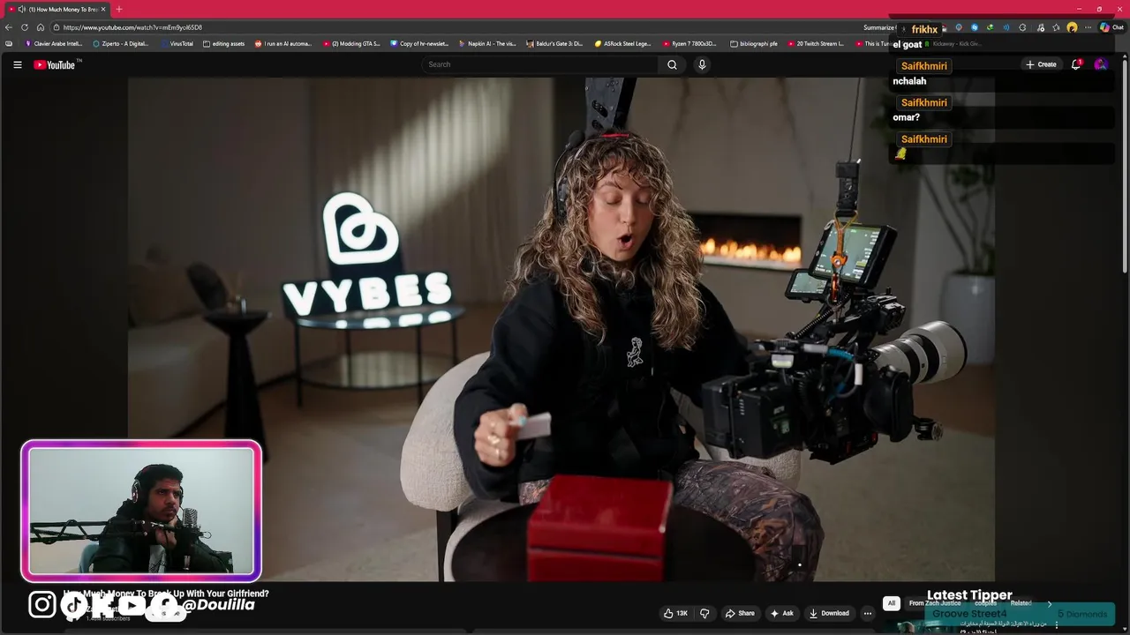Open Copy of hr-newslet bookmark
The width and height of the screenshot is (1130, 635).
pyautogui.click(x=419, y=43)
